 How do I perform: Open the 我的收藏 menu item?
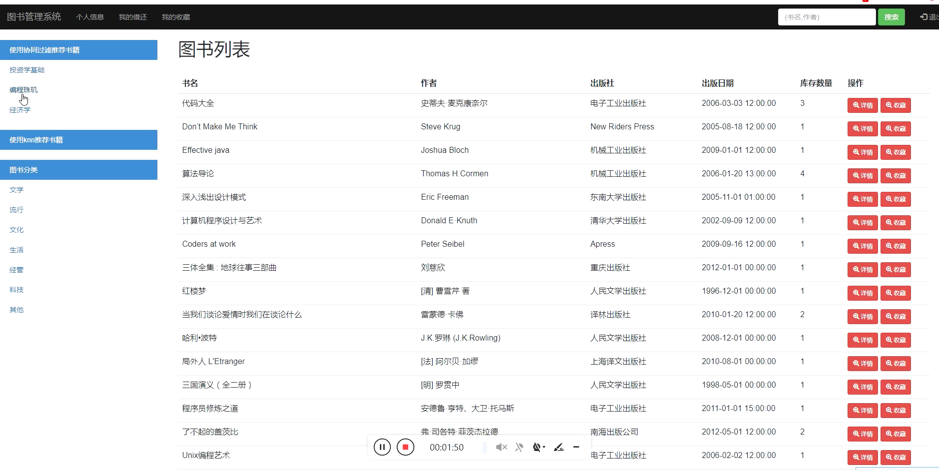tap(176, 17)
